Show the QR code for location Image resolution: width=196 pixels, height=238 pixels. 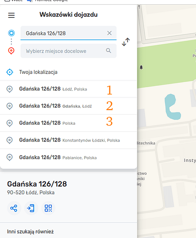click(x=48, y=208)
